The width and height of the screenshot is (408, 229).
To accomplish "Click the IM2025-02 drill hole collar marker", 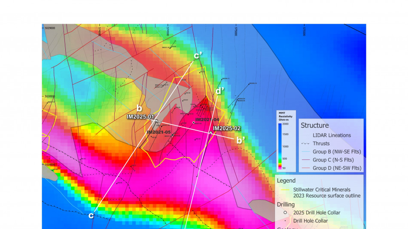I will (210, 133).
